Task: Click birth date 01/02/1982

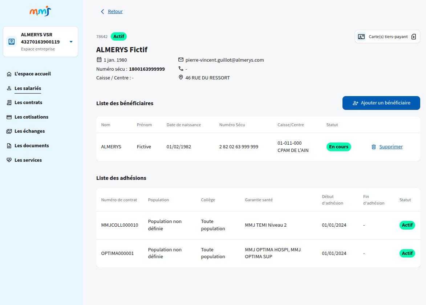Action: click(179, 147)
